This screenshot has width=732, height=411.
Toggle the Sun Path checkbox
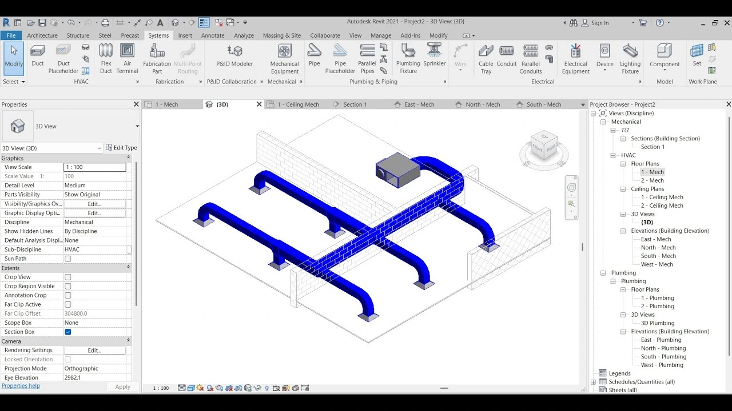(x=68, y=259)
